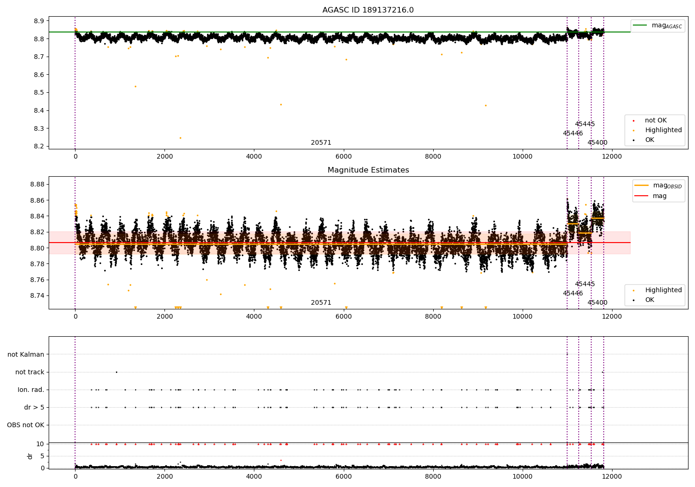Viewport: 695px width, 487px height.
Task: Click the 'Ion. rad.' axis label
Action: point(31,390)
